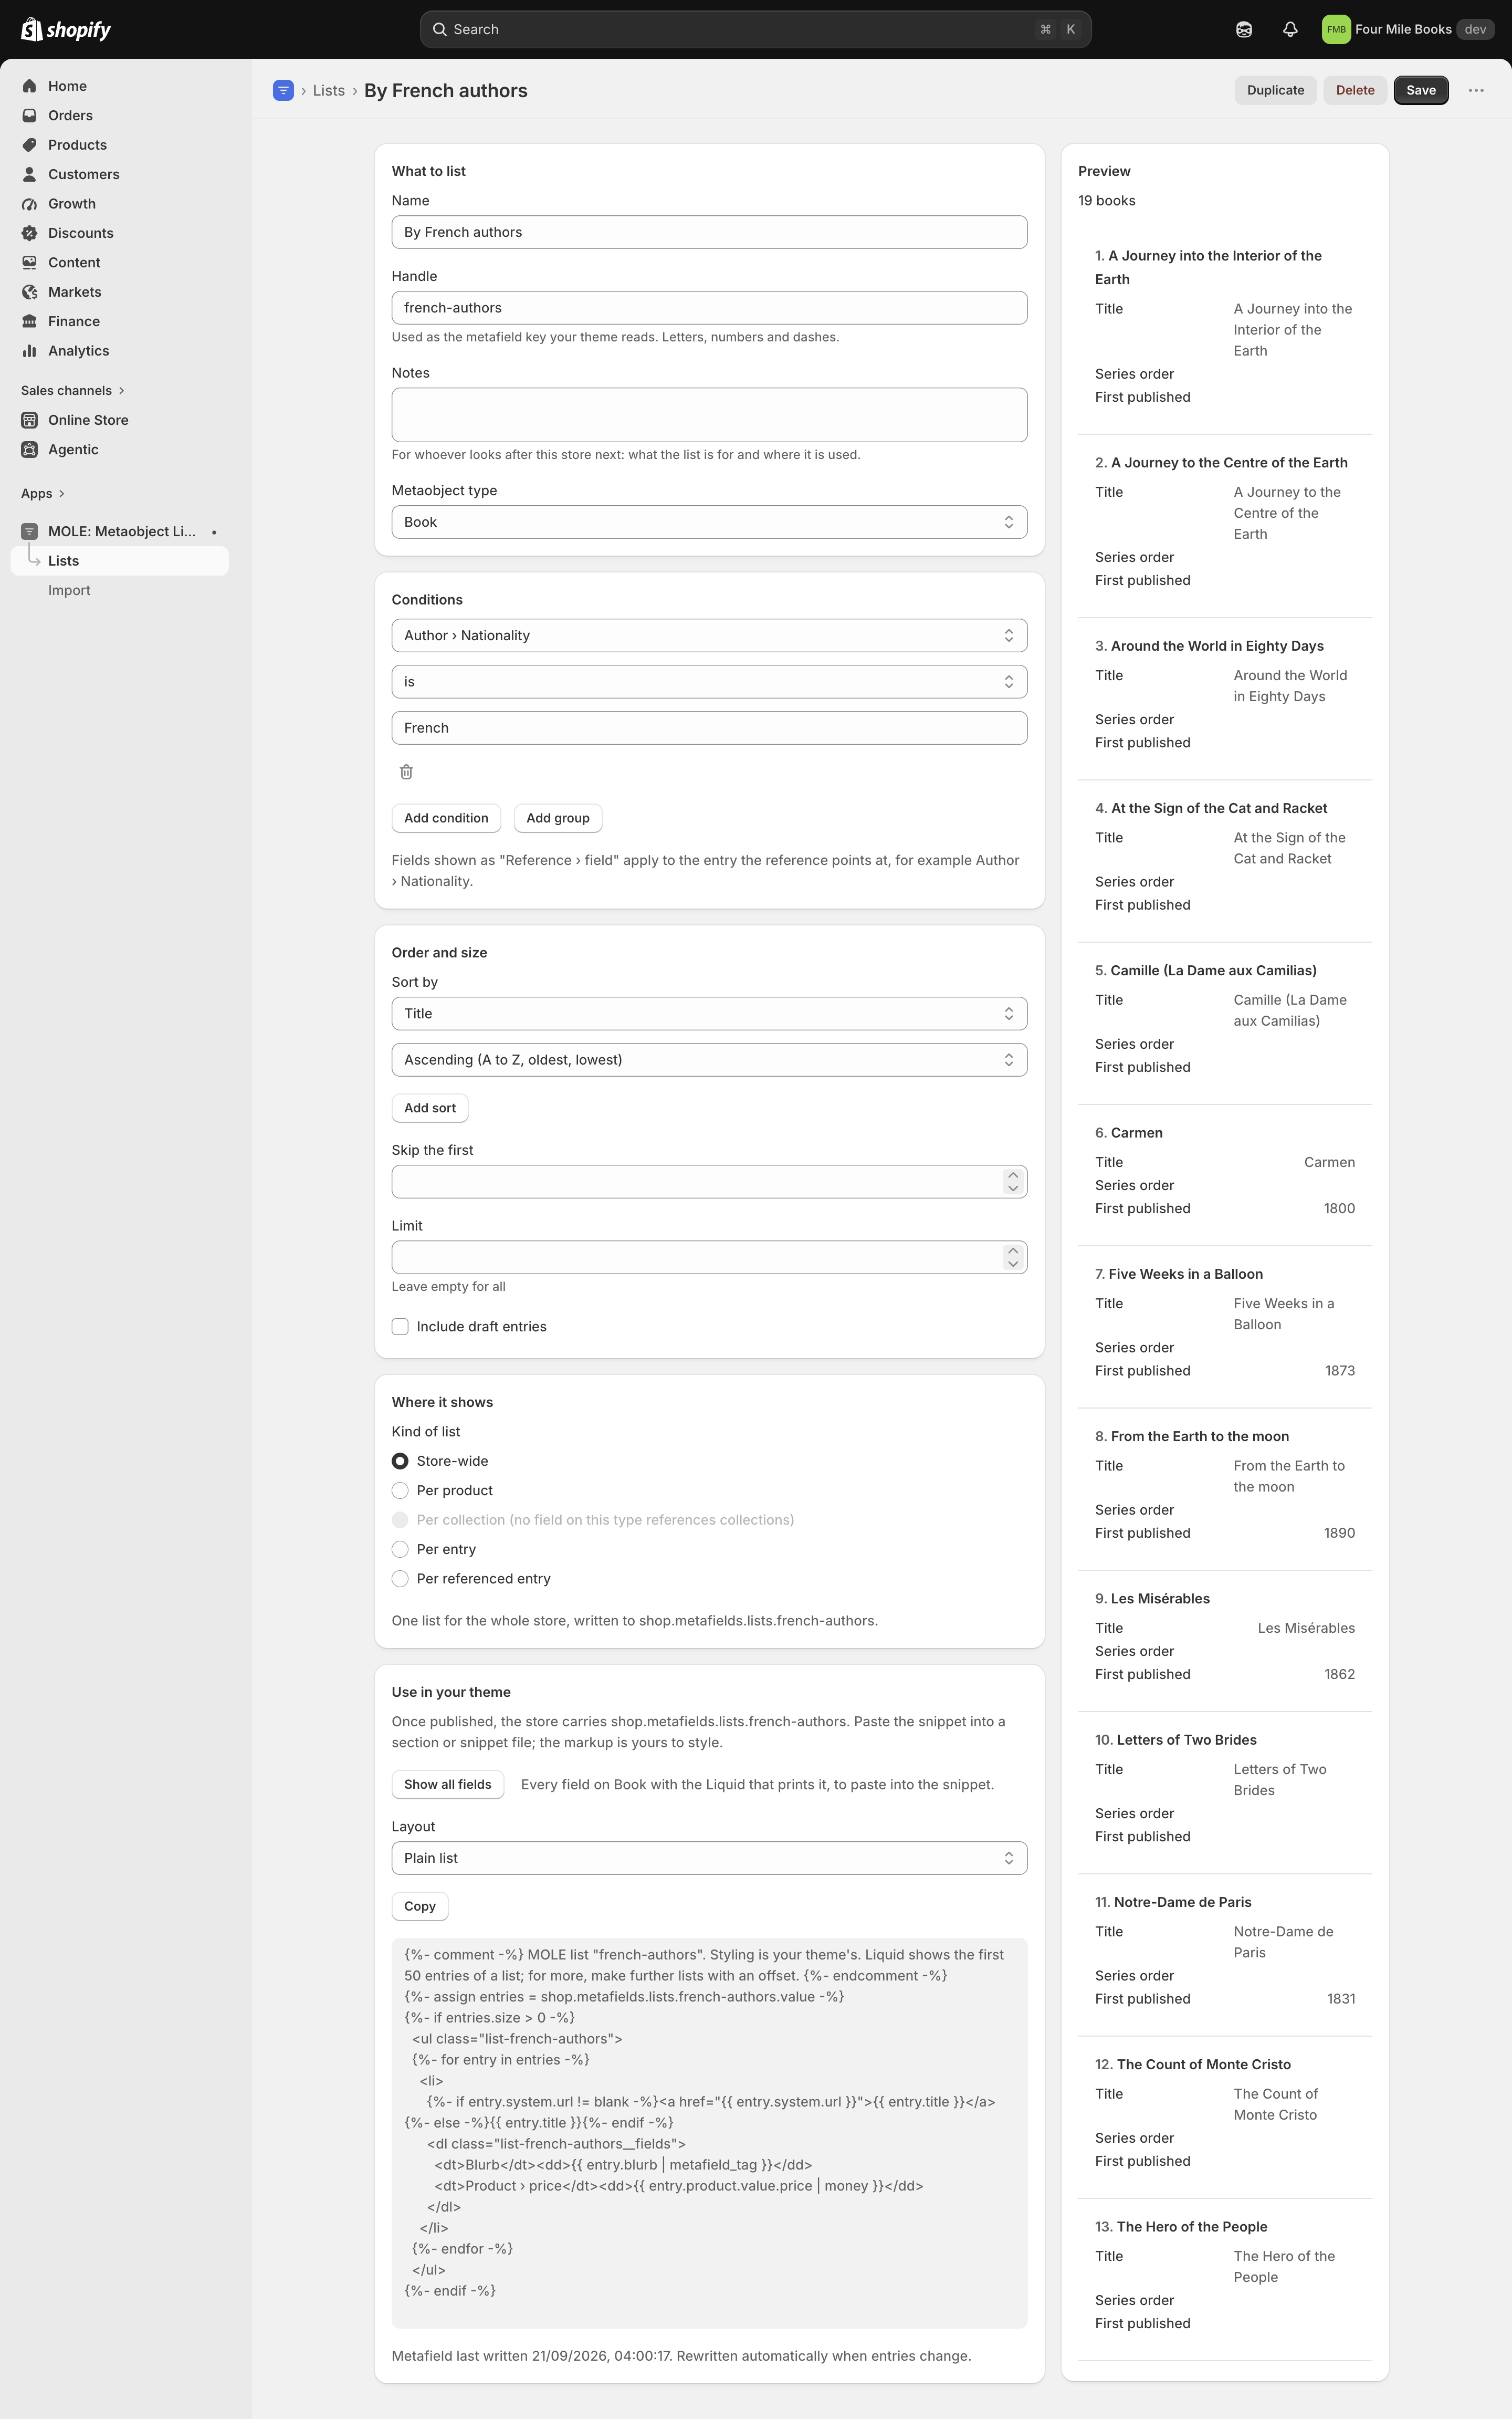Select the Per referenced entry radio option
The image size is (1512, 2419).
pos(400,1579)
